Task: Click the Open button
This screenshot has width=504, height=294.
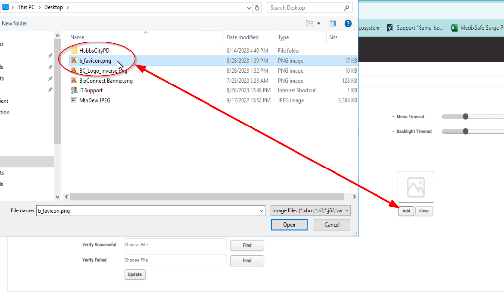Action: 289,225
